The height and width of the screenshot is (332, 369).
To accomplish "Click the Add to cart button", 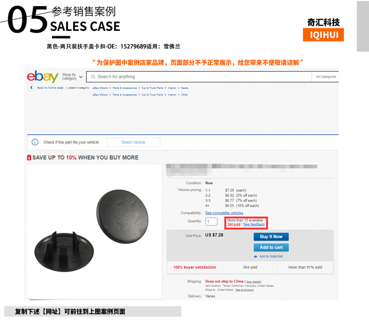I will (271, 247).
